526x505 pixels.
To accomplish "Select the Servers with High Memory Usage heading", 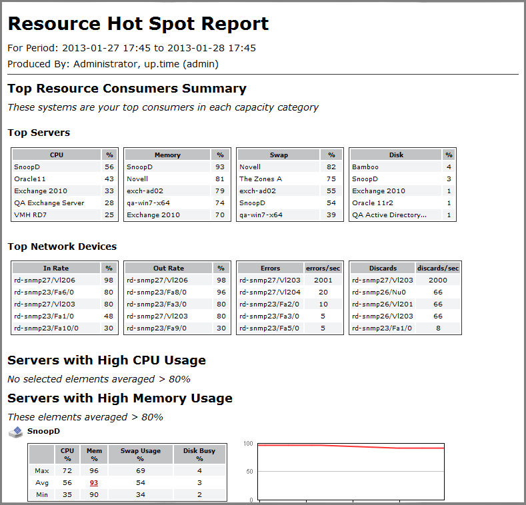I will 120,398.
